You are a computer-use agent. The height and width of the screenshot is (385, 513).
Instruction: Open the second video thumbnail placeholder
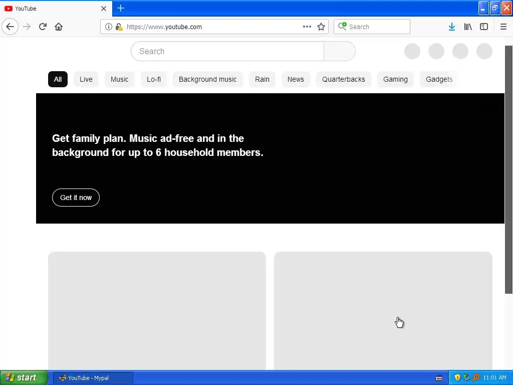383,311
